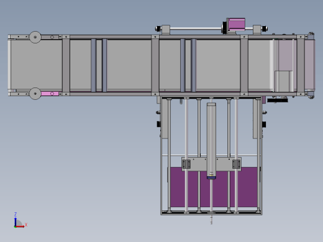Select the dark purple panel in lift frame
Screen dimensions: 323x242
214,187
